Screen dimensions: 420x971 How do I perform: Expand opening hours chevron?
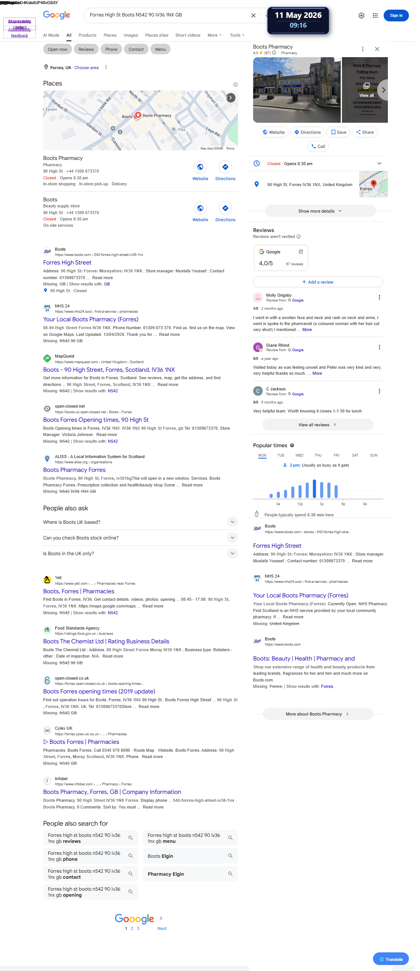coord(384,165)
